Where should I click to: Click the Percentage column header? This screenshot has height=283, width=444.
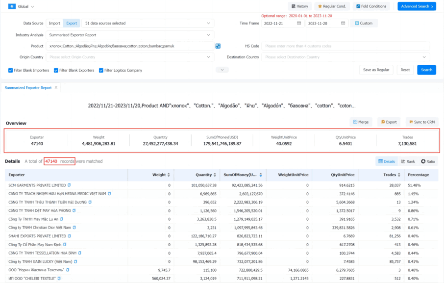tap(418, 175)
